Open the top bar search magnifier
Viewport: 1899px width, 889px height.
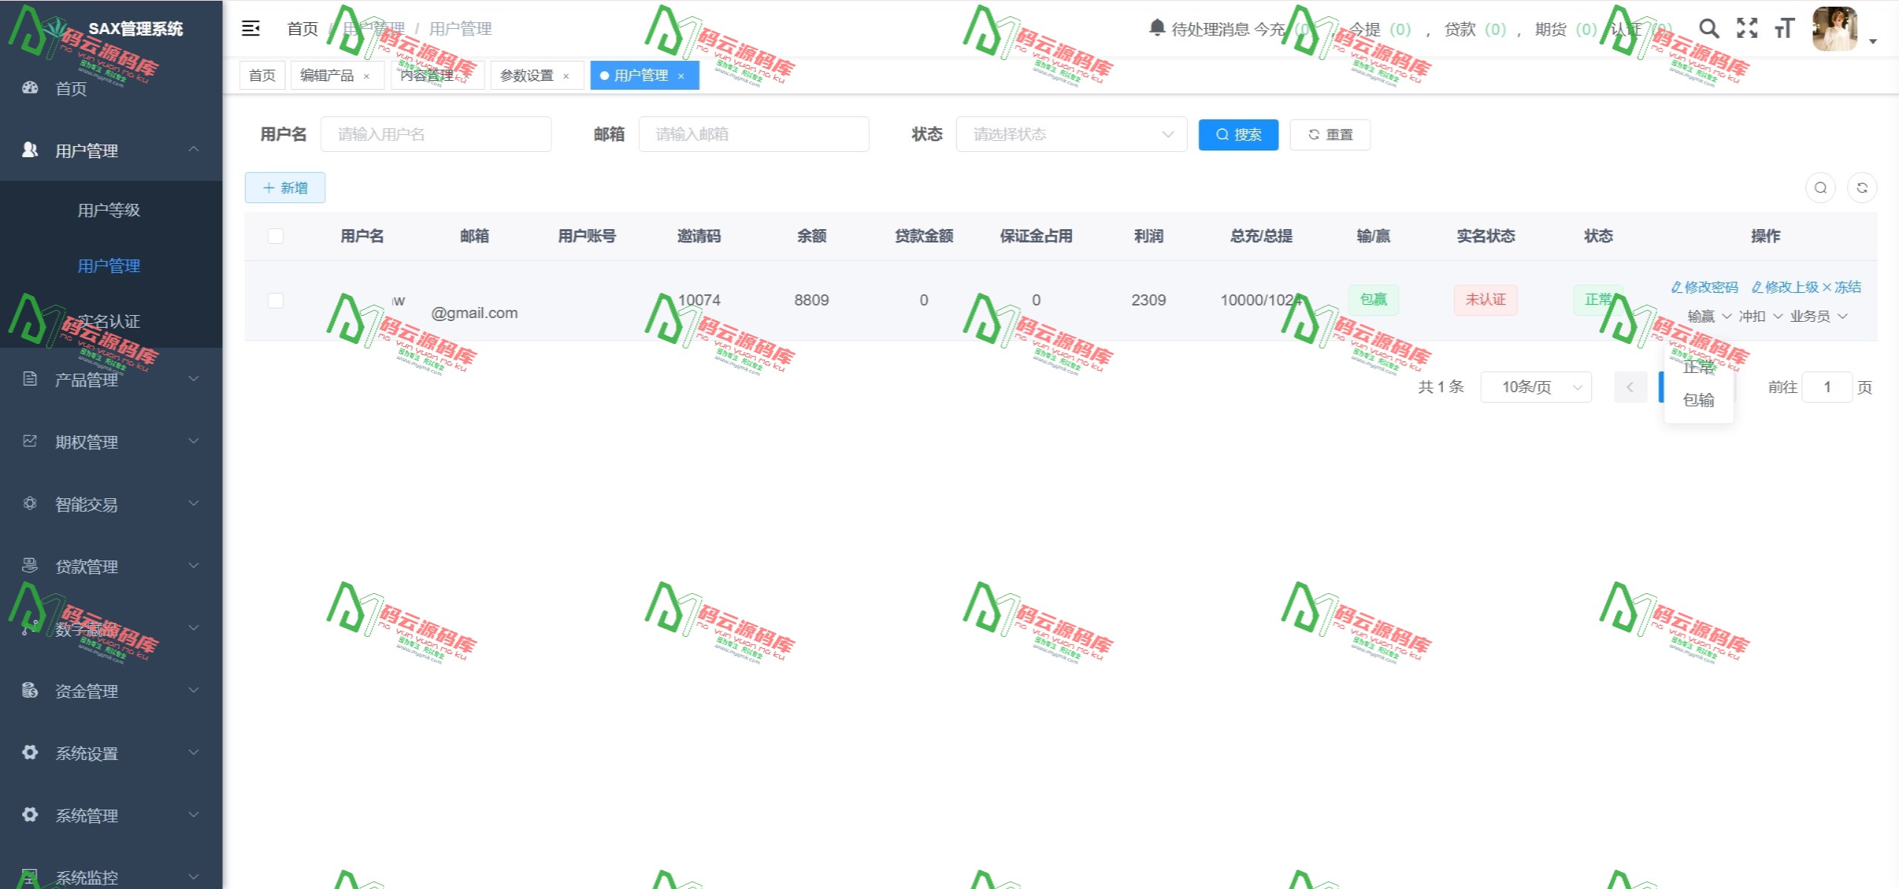click(x=1709, y=29)
